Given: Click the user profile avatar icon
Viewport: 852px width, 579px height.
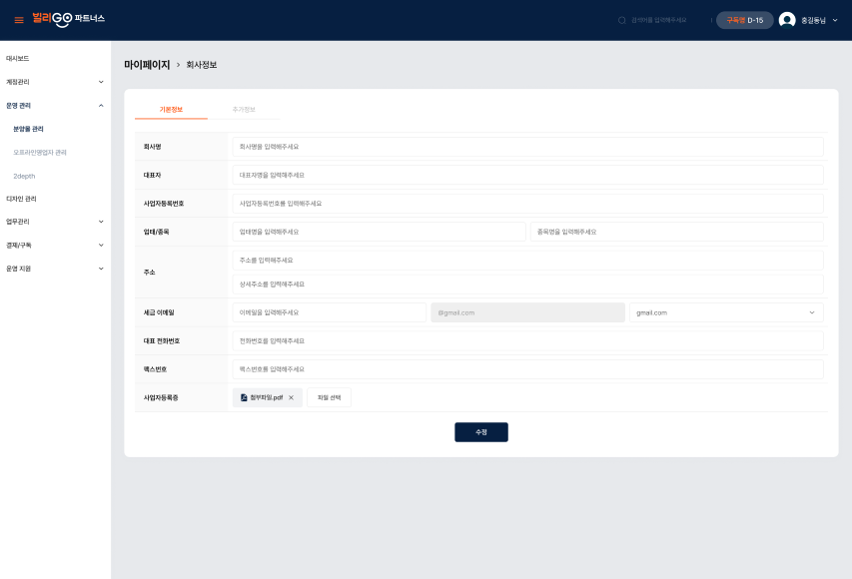Looking at the screenshot, I should (x=787, y=20).
